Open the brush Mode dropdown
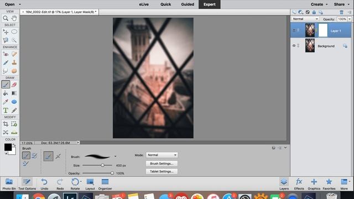The image size is (354, 199). [162, 155]
